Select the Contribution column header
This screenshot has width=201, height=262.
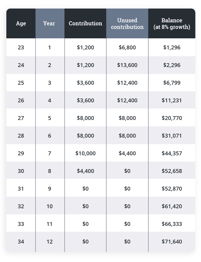(85, 23)
